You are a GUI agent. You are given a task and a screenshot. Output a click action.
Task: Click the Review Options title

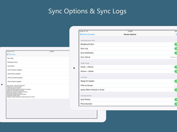[x=130, y=34]
